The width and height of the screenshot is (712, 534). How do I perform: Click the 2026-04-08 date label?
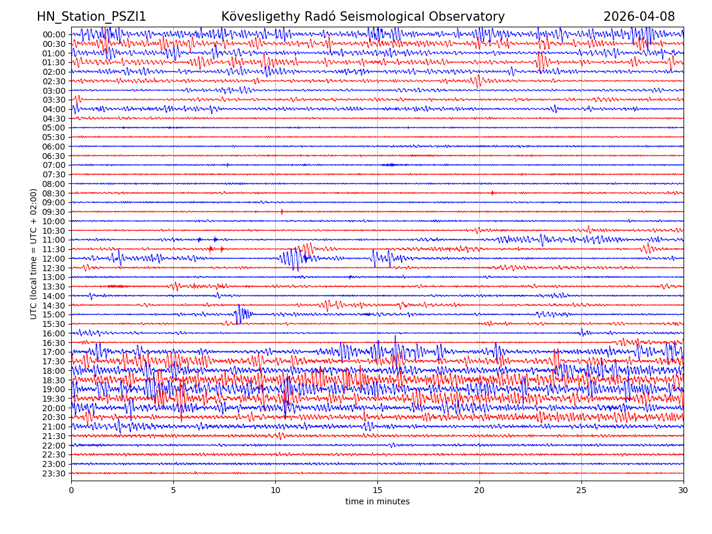638,17
